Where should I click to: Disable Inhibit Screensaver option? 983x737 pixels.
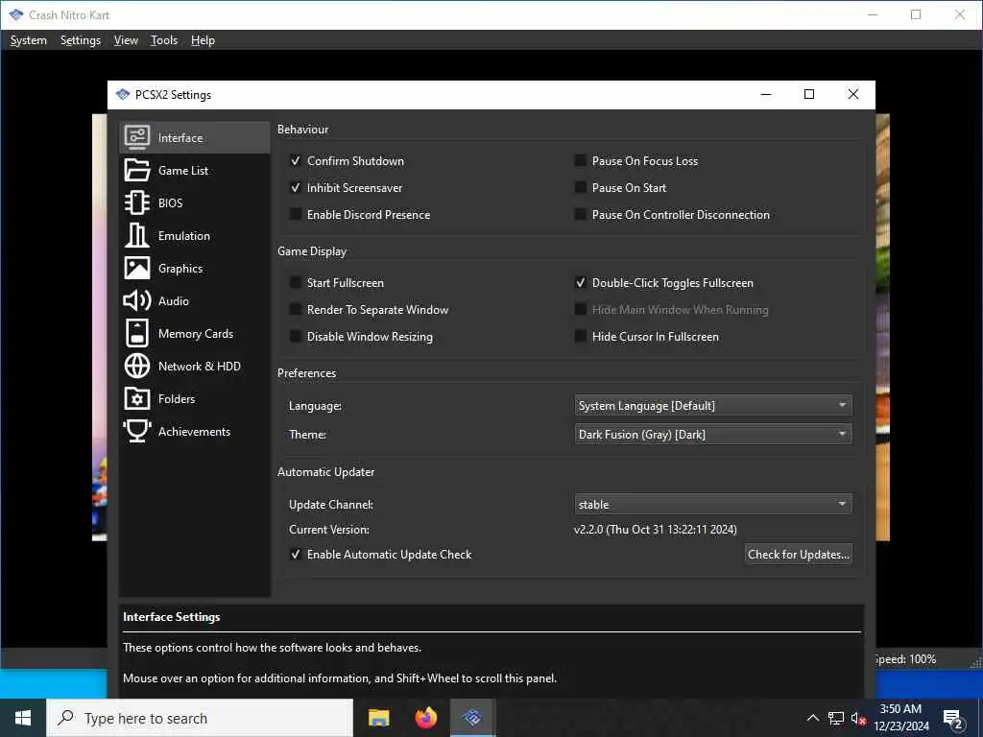(x=296, y=187)
